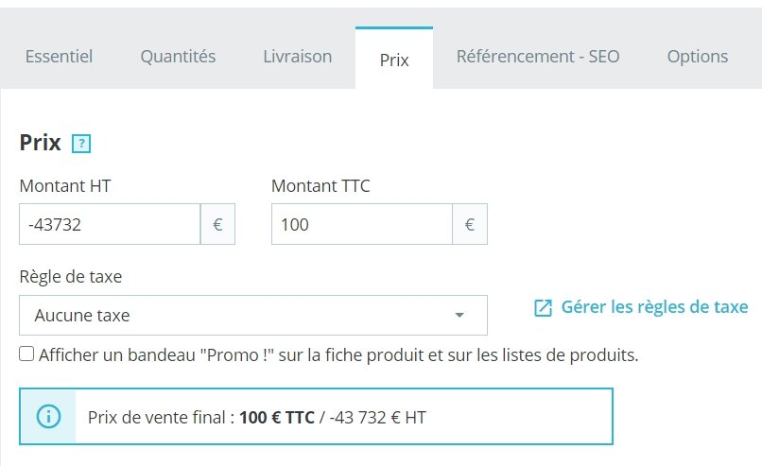Go to the Livraison tab
The image size is (762, 466).
click(x=298, y=57)
